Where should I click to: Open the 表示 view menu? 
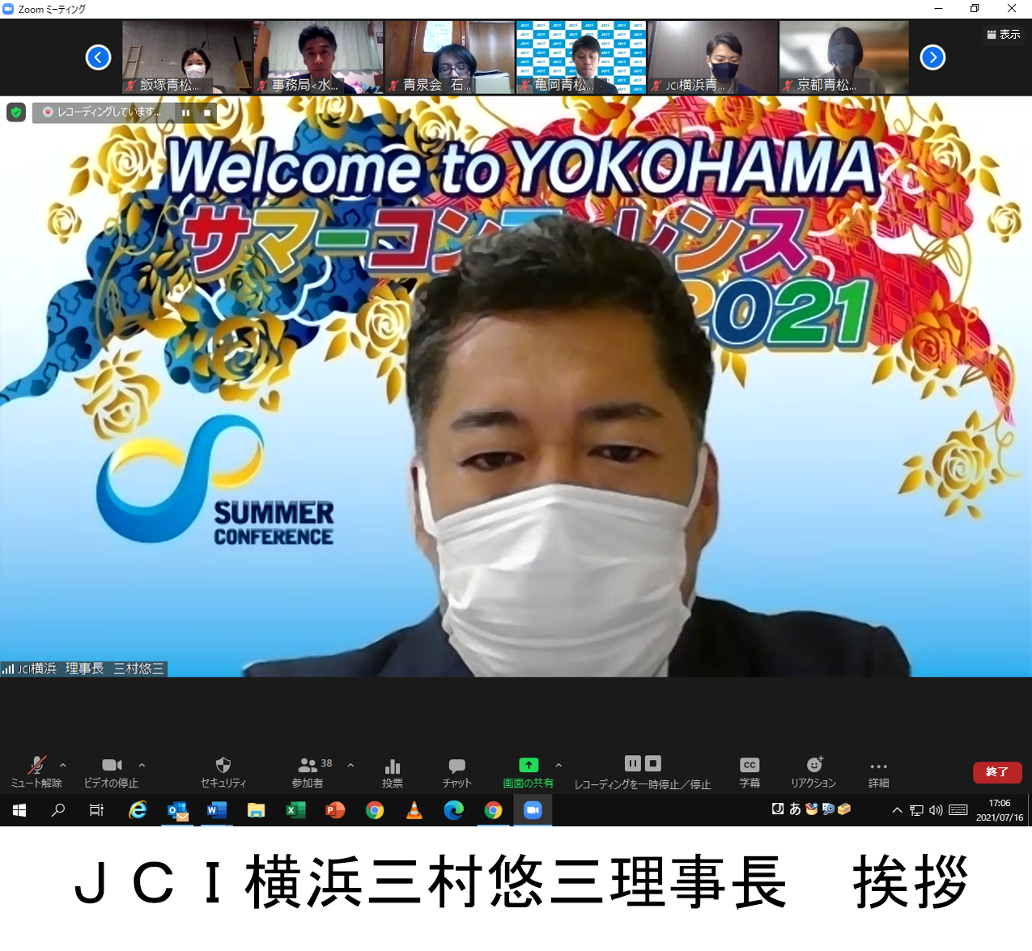(1004, 34)
